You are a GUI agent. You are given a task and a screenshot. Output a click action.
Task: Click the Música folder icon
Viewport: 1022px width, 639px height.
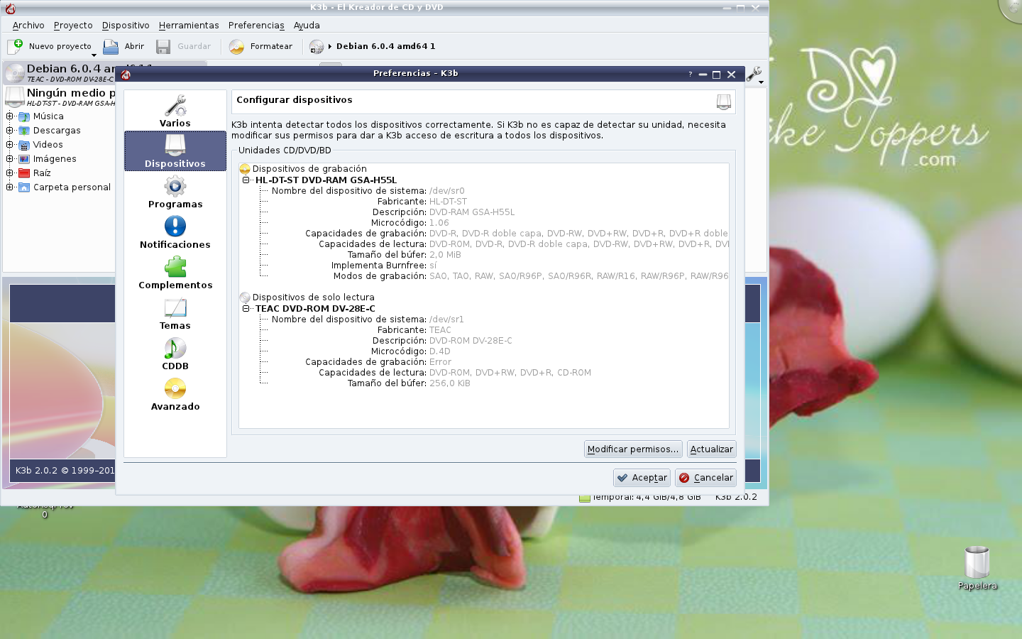24,116
